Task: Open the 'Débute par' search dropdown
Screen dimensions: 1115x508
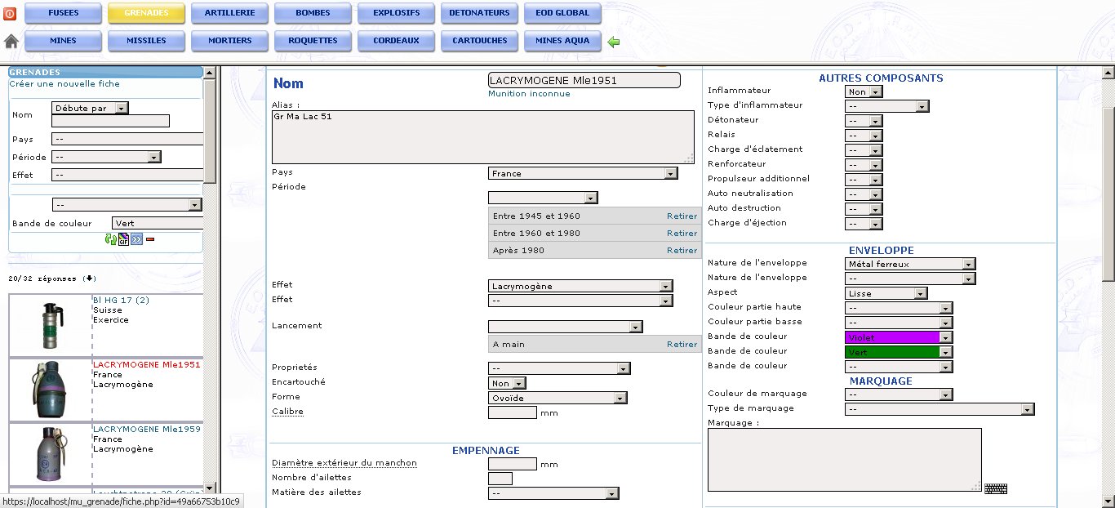Action: (90, 108)
